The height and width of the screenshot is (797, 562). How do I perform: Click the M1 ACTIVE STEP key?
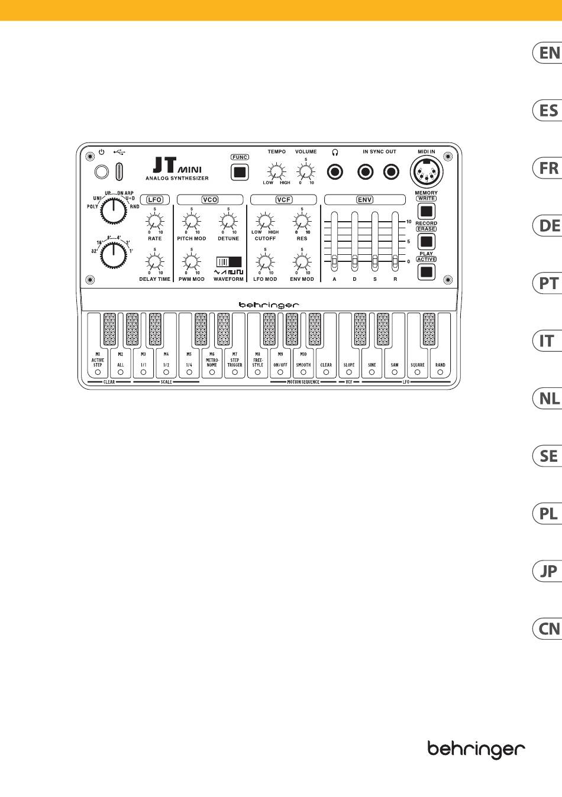[x=98, y=345]
